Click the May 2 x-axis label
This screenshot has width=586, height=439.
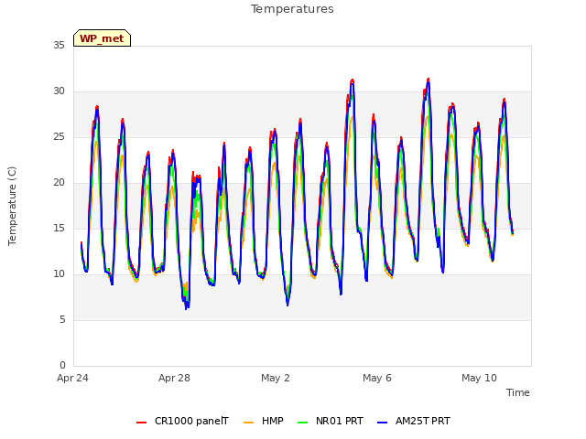pyautogui.click(x=276, y=378)
